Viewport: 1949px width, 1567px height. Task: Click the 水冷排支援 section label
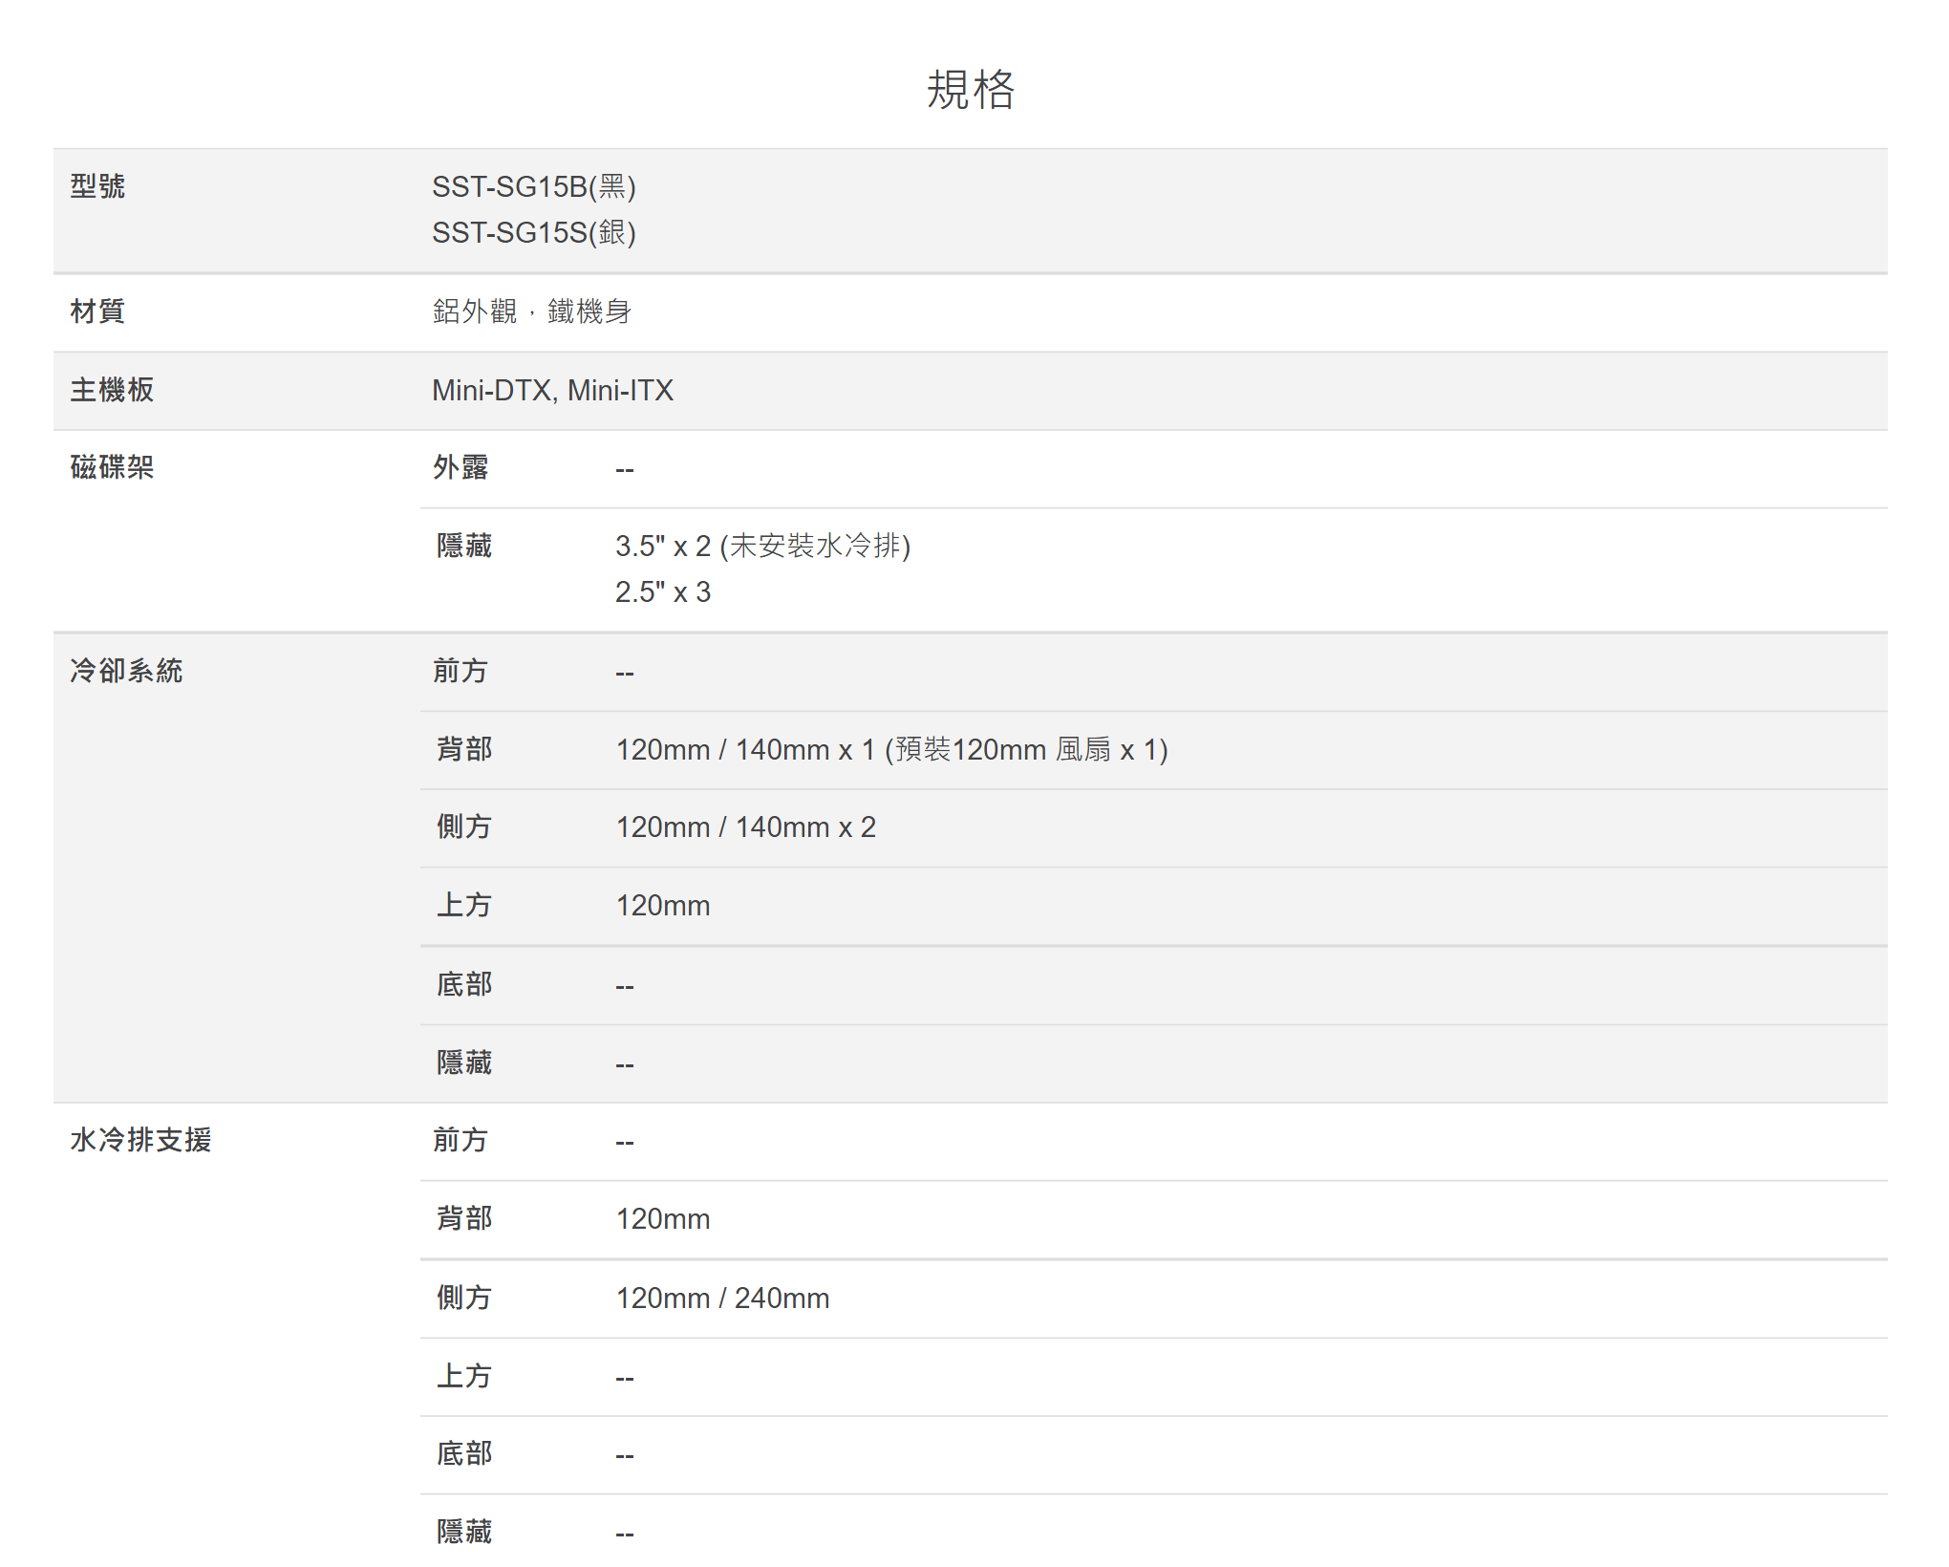(x=140, y=1140)
